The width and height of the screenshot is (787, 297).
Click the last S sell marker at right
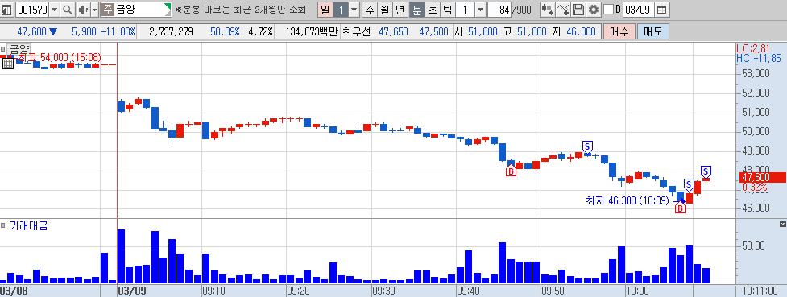(706, 171)
